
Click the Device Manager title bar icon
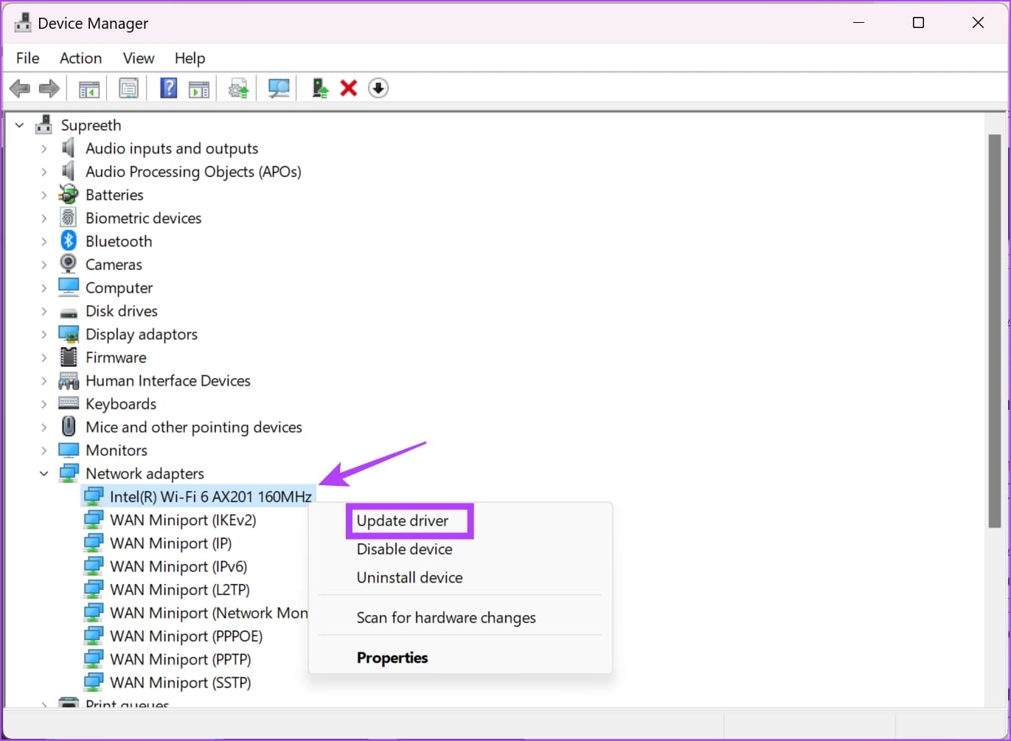click(22, 23)
